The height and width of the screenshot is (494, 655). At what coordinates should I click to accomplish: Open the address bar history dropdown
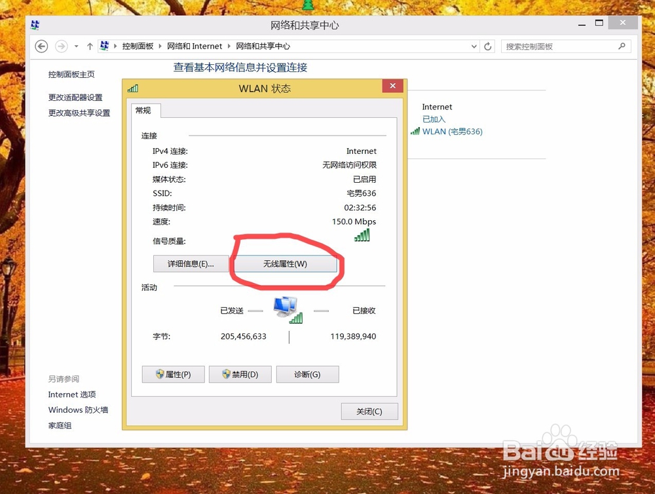pyautogui.click(x=474, y=46)
